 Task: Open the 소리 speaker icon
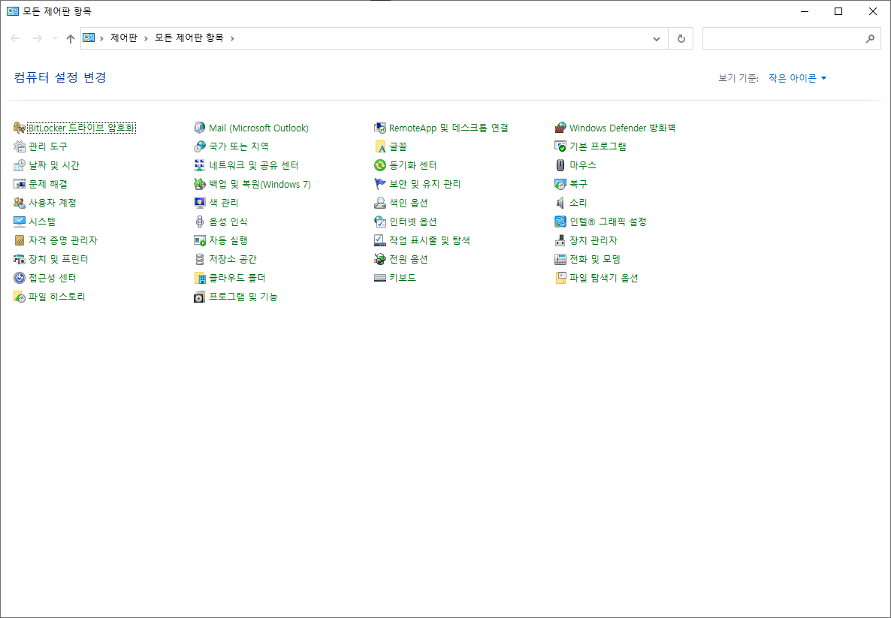pyautogui.click(x=560, y=203)
